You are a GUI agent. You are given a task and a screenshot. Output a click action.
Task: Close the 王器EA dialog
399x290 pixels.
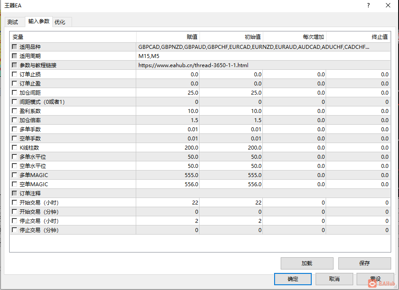[388, 5]
